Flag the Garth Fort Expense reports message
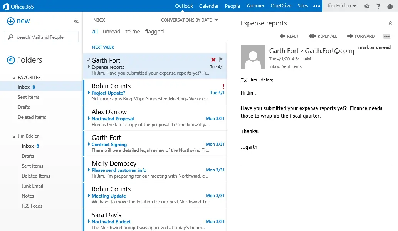This screenshot has height=231, width=398. pos(221,60)
